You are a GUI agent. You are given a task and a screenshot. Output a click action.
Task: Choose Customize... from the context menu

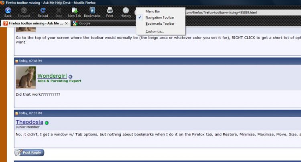(x=155, y=31)
